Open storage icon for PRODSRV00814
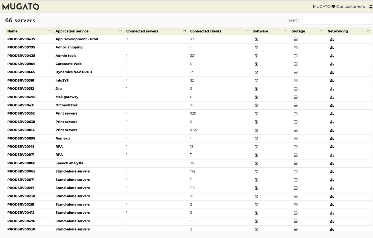373x238 pixels. click(x=296, y=130)
